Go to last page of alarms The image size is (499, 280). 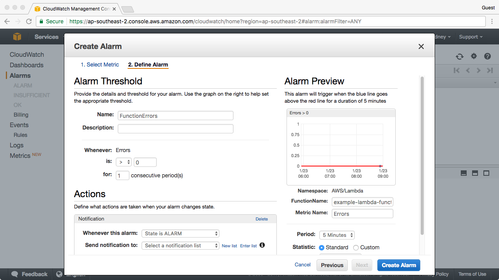tap(490, 70)
